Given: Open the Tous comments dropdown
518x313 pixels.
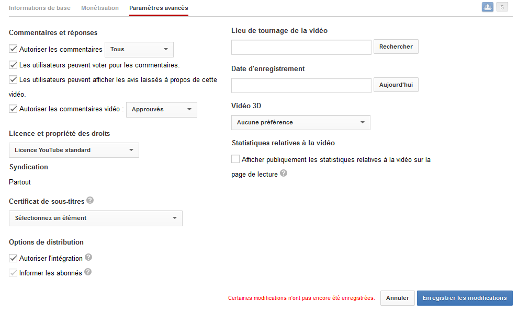Looking at the screenshot, I should tap(139, 50).
